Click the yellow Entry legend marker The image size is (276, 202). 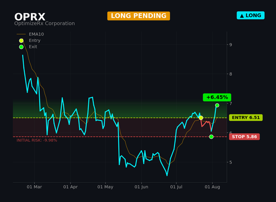pyautogui.click(x=22, y=41)
